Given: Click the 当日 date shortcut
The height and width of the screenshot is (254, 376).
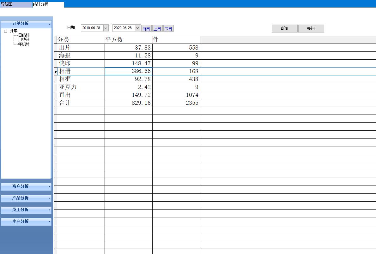Looking at the screenshot, I should (x=146, y=29).
